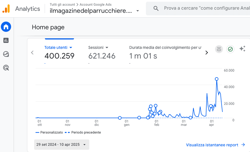Screen dimensions: 250x152
Task: Select the Durata media del coinvolgimento metric tab
Action: click(x=165, y=47)
